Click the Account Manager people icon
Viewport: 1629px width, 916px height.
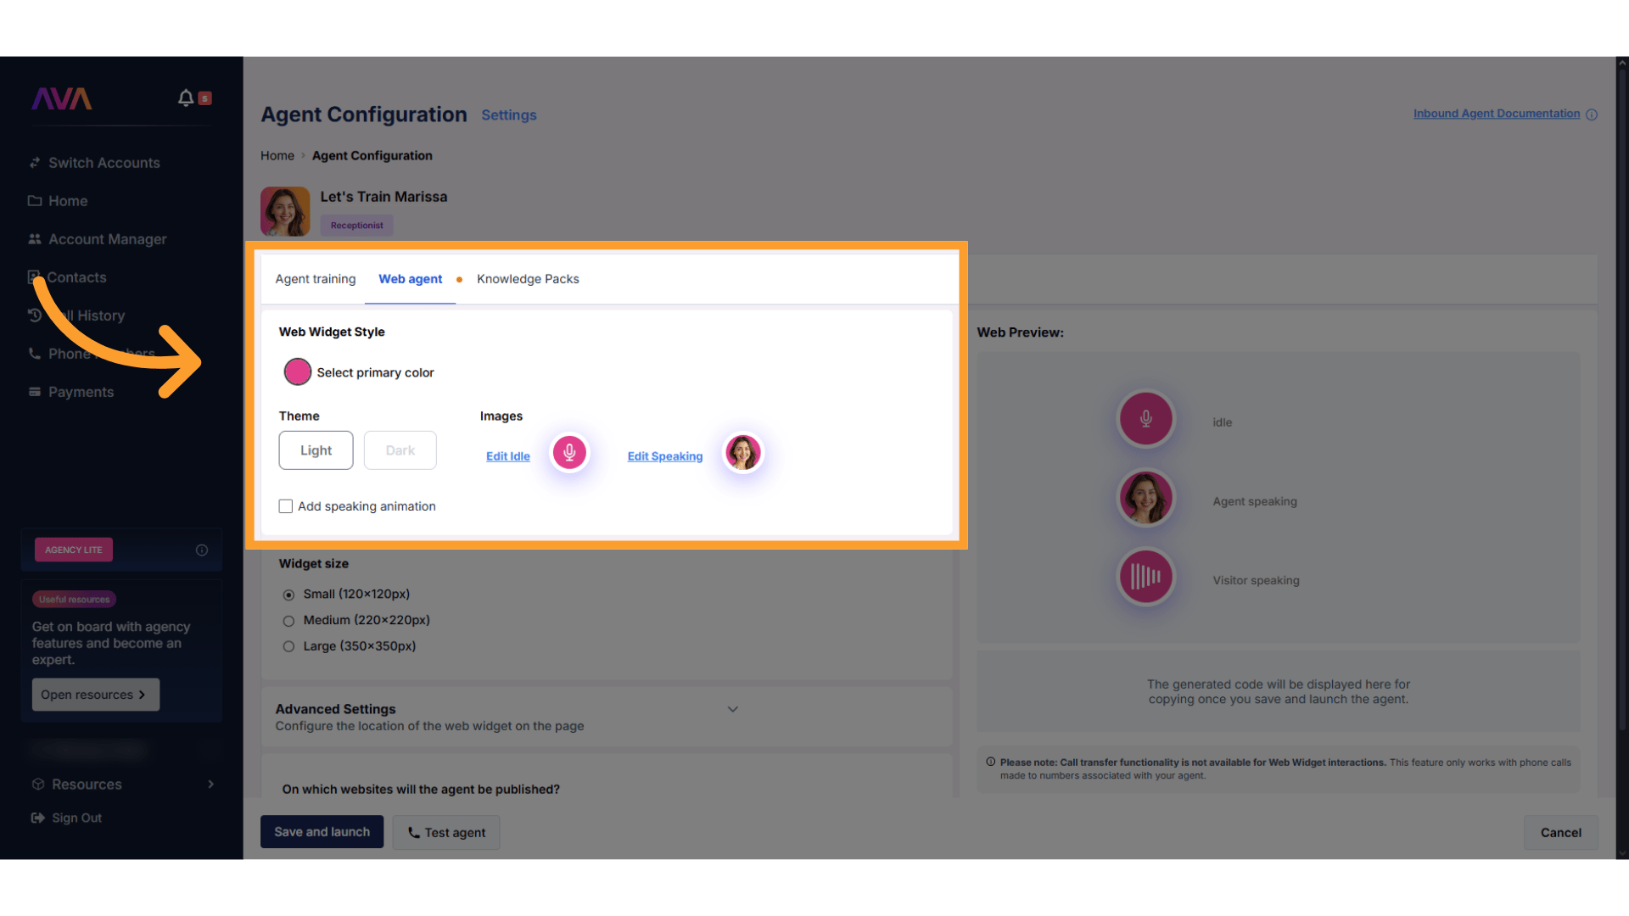(x=35, y=239)
